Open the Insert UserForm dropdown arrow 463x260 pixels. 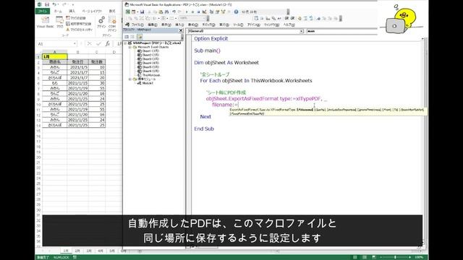point(137,12)
